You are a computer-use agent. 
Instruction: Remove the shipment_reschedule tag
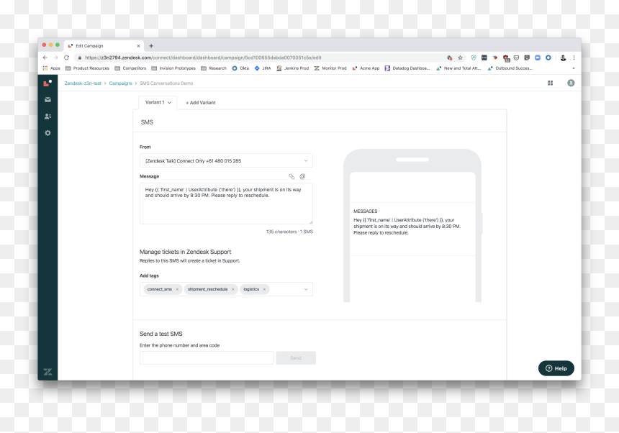(233, 289)
